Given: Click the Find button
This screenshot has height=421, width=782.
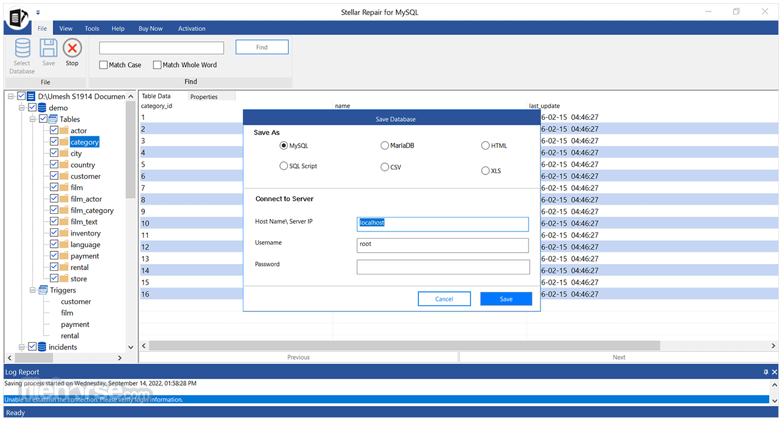Looking at the screenshot, I should pyautogui.click(x=262, y=47).
